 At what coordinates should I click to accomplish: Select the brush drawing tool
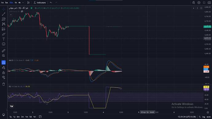click(x=4, y=34)
